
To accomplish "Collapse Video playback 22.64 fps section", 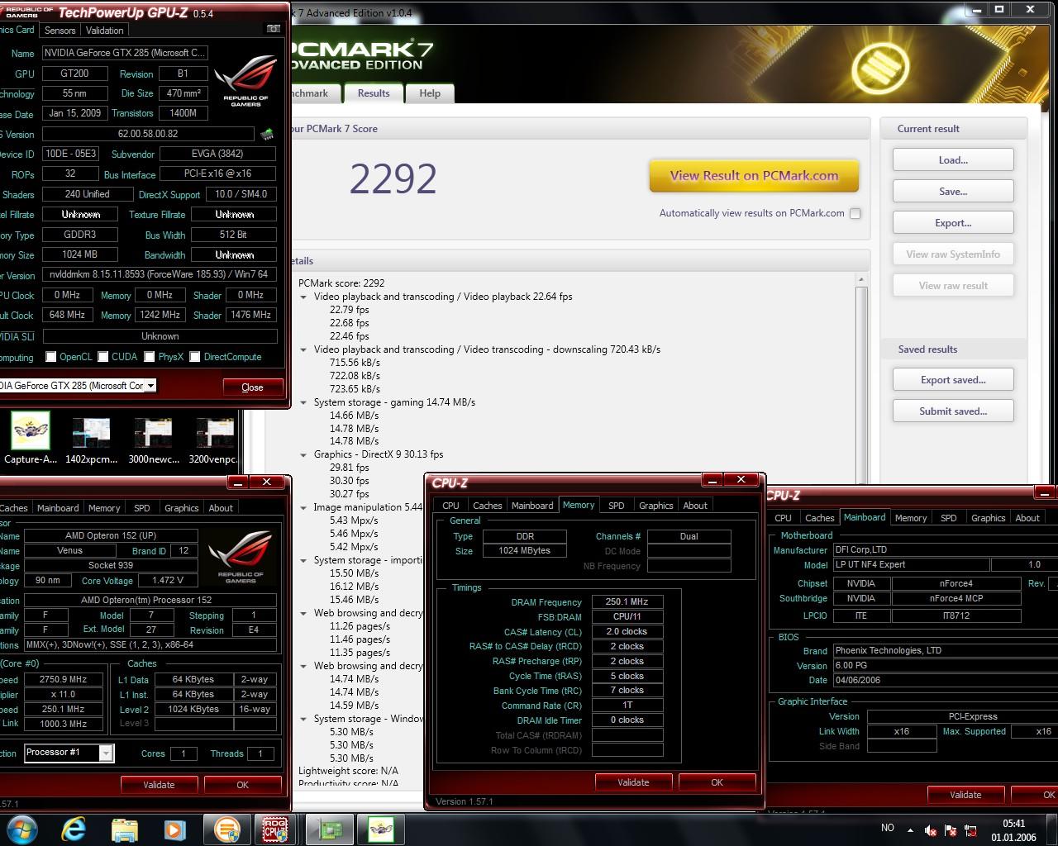I will (303, 297).
